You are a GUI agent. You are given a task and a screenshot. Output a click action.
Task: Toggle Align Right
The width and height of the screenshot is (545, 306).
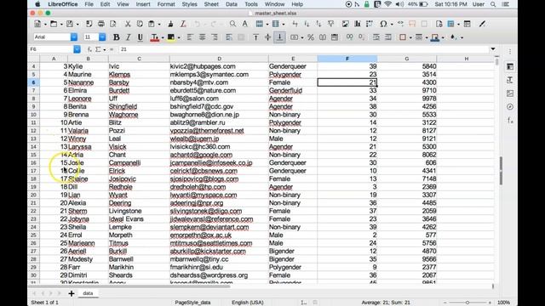click(215, 37)
